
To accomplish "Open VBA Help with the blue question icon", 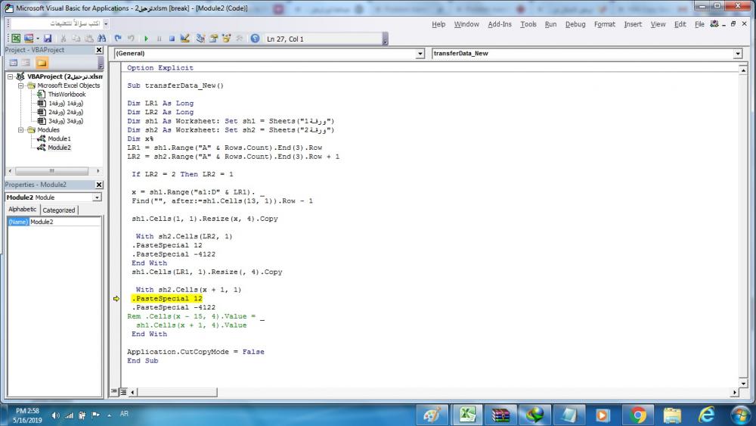I will [255, 39].
